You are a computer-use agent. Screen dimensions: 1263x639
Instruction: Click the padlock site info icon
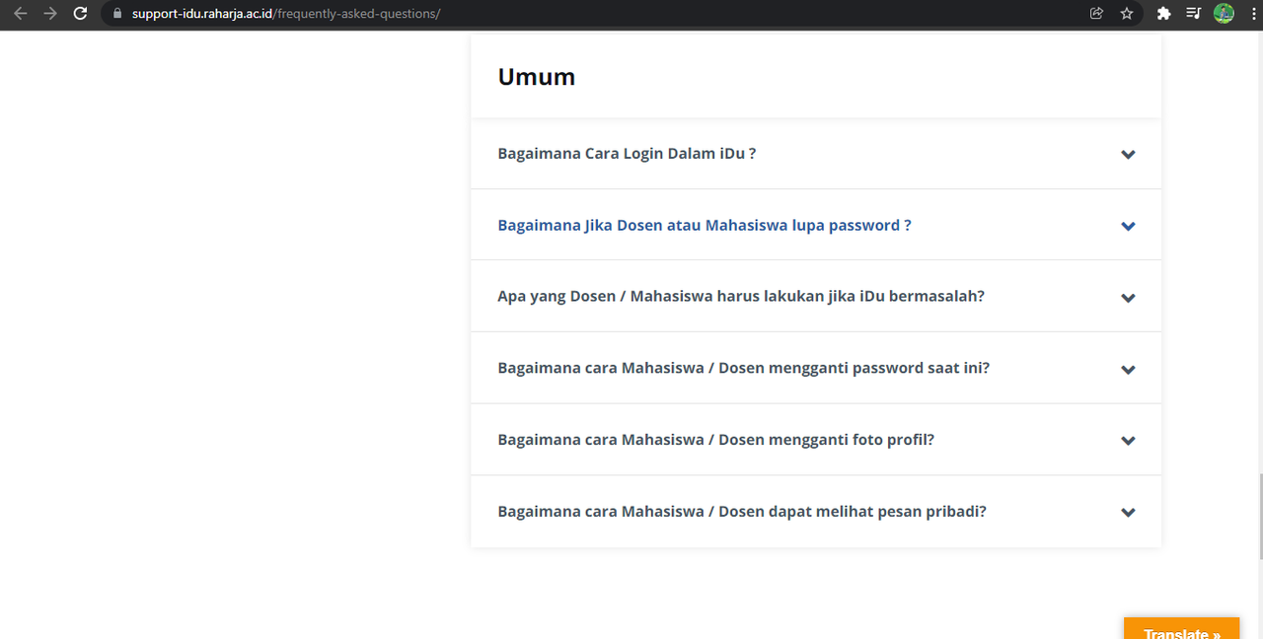pyautogui.click(x=117, y=14)
